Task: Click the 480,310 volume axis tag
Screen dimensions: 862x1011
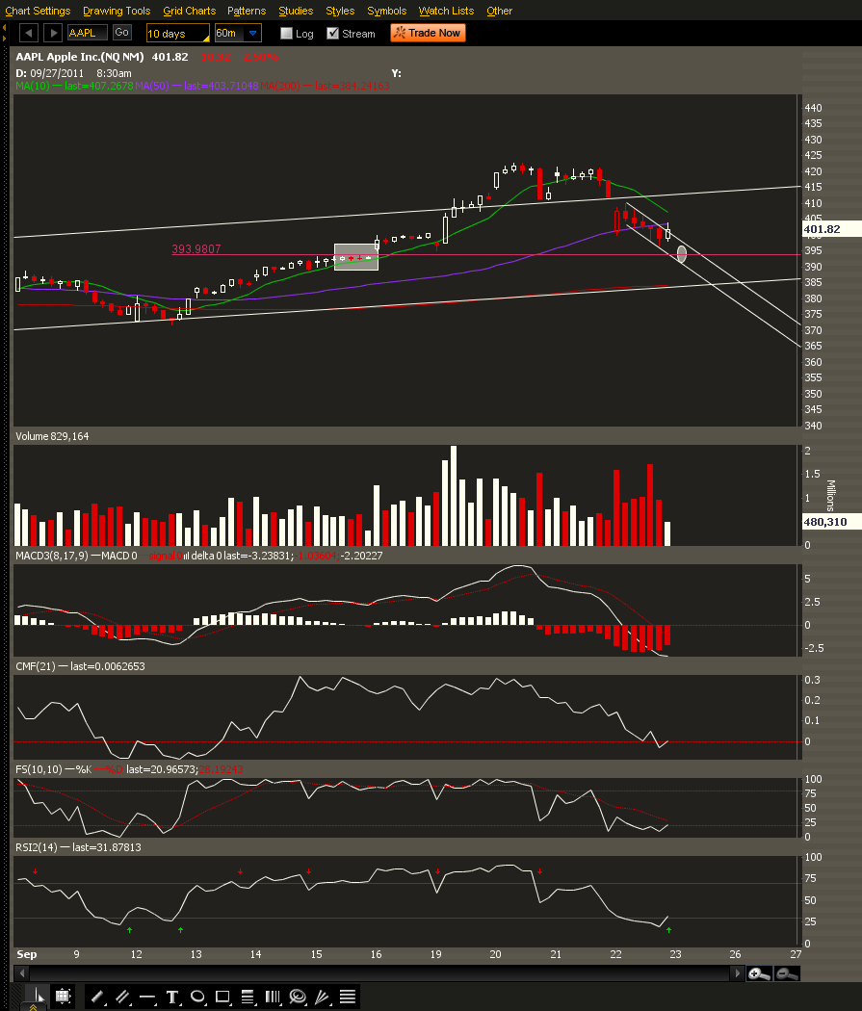Action: pos(832,522)
